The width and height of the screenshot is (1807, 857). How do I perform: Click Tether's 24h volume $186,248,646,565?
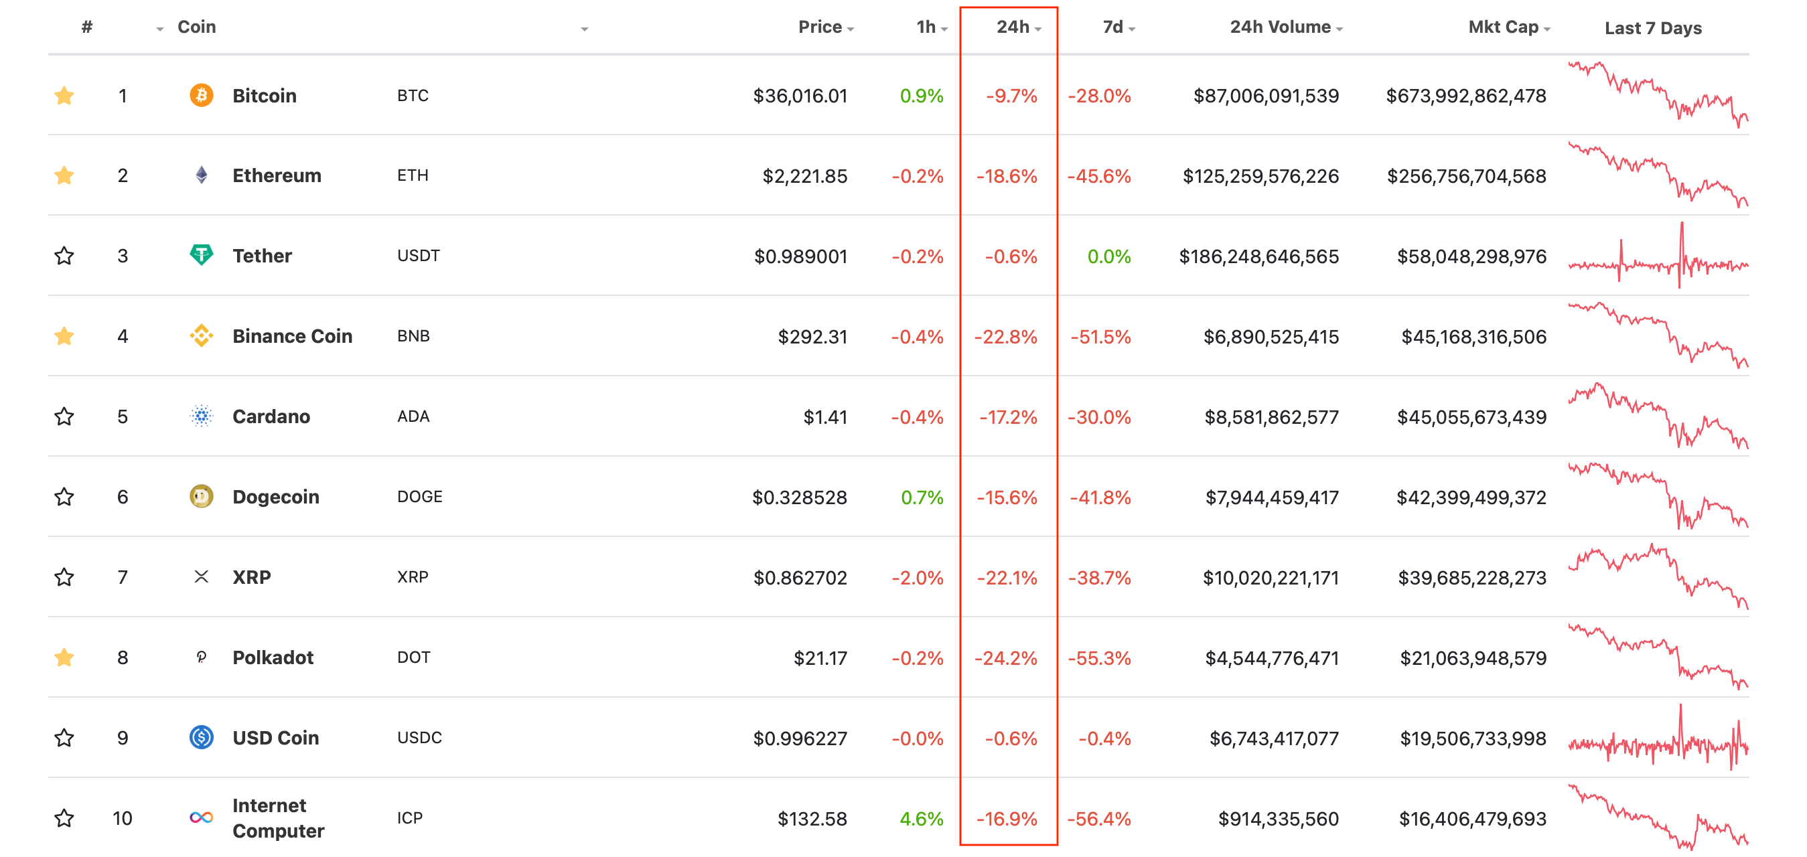[x=1258, y=256]
